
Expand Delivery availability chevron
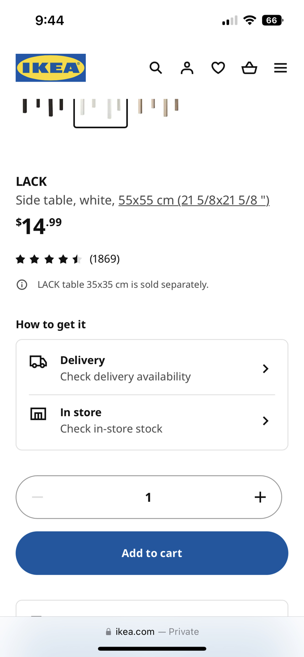[x=266, y=369]
